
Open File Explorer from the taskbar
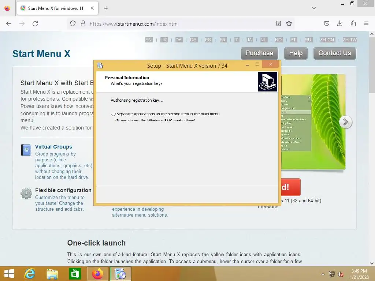pos(52,274)
